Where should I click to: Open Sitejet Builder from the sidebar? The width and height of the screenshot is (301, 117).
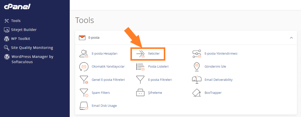coord(20,30)
